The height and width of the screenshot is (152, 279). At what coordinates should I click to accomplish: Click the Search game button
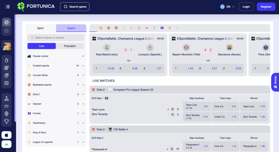(x=75, y=7)
